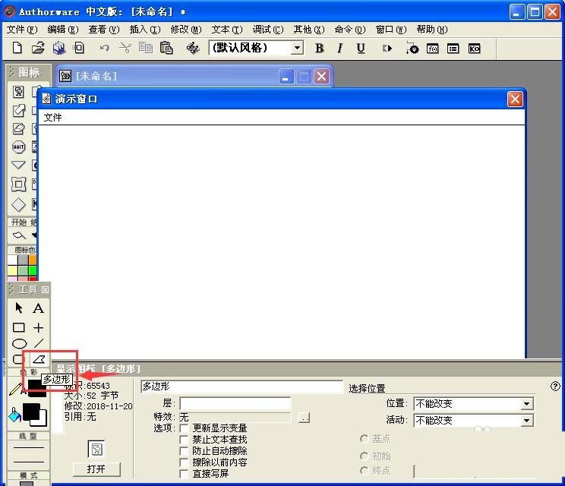Select the Text tool A
Screen dimensions: 565x486
38,308
